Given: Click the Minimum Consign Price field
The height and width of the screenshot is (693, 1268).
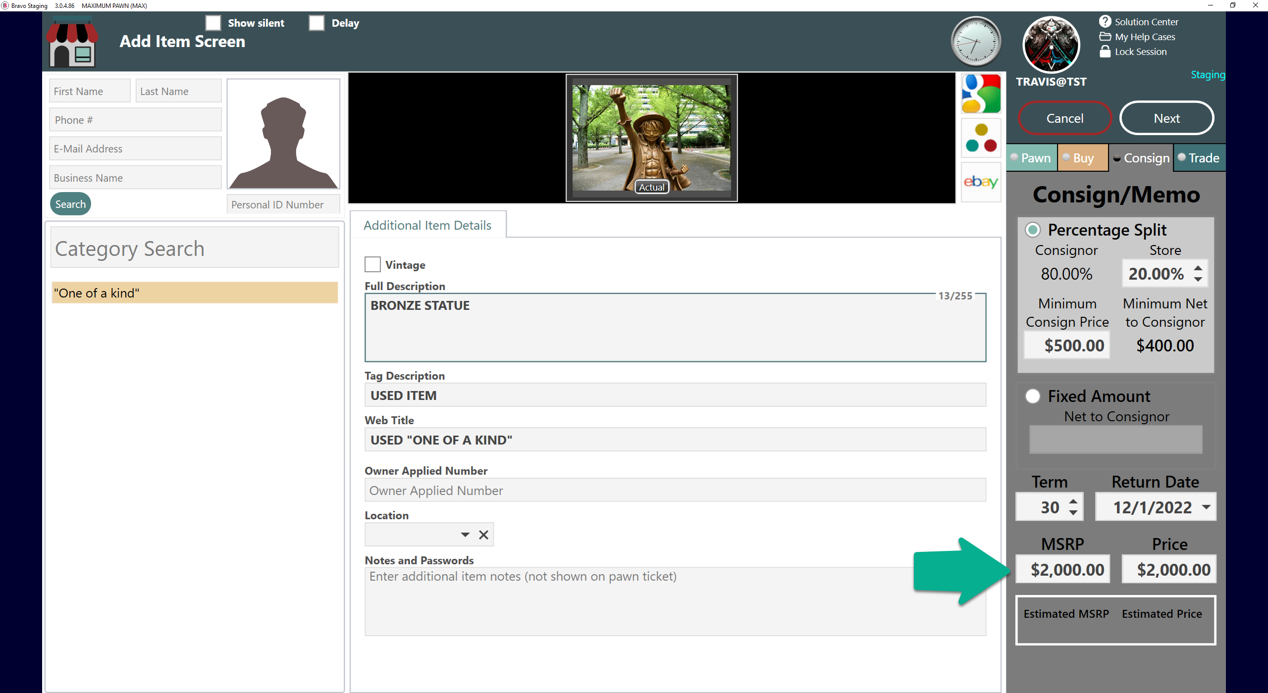Looking at the screenshot, I should click(x=1067, y=345).
